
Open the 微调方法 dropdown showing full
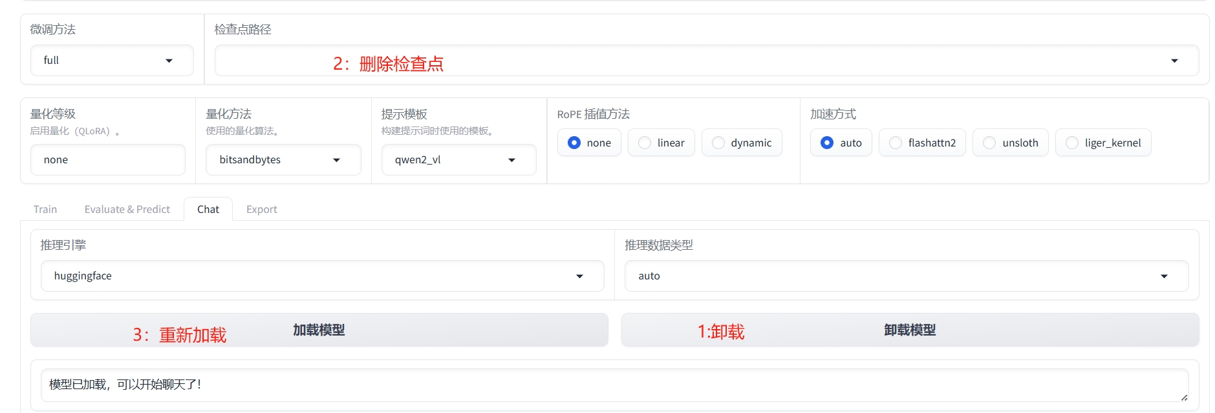[x=111, y=61]
